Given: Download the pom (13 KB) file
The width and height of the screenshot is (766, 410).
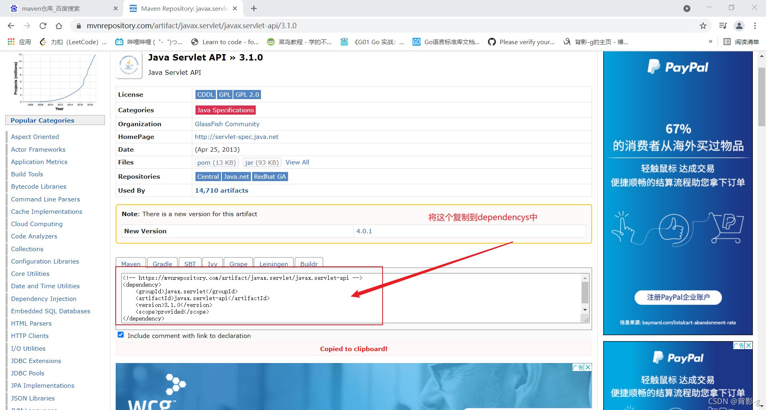Looking at the screenshot, I should 217,162.
